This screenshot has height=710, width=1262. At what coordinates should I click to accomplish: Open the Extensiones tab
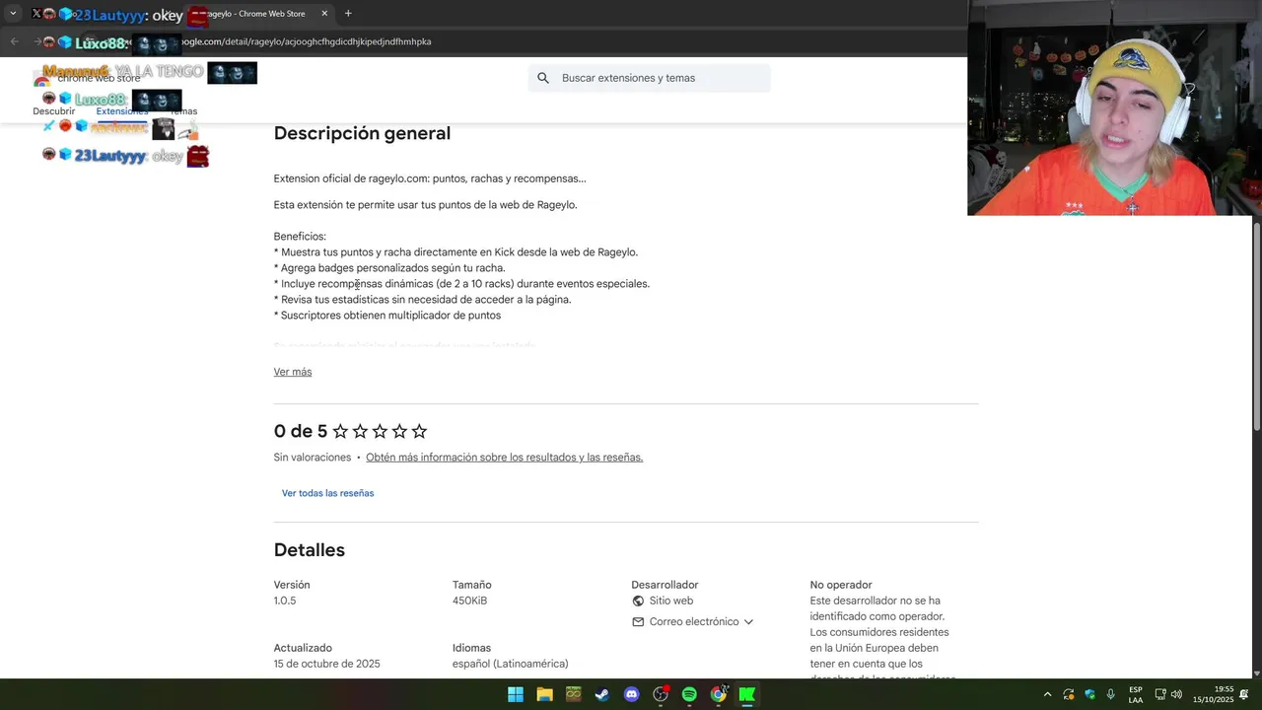(x=122, y=111)
